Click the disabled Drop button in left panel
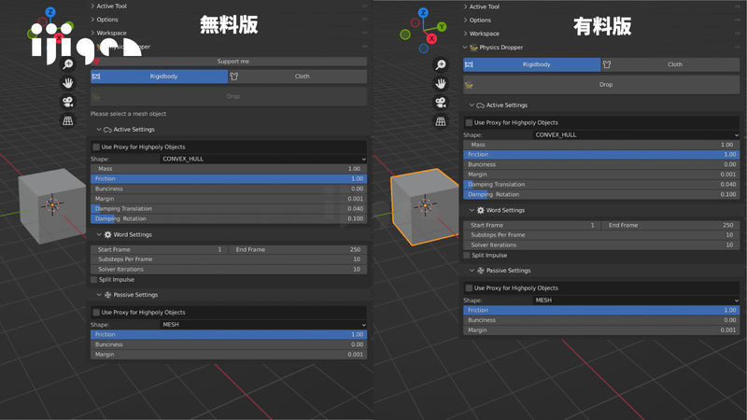 [229, 96]
